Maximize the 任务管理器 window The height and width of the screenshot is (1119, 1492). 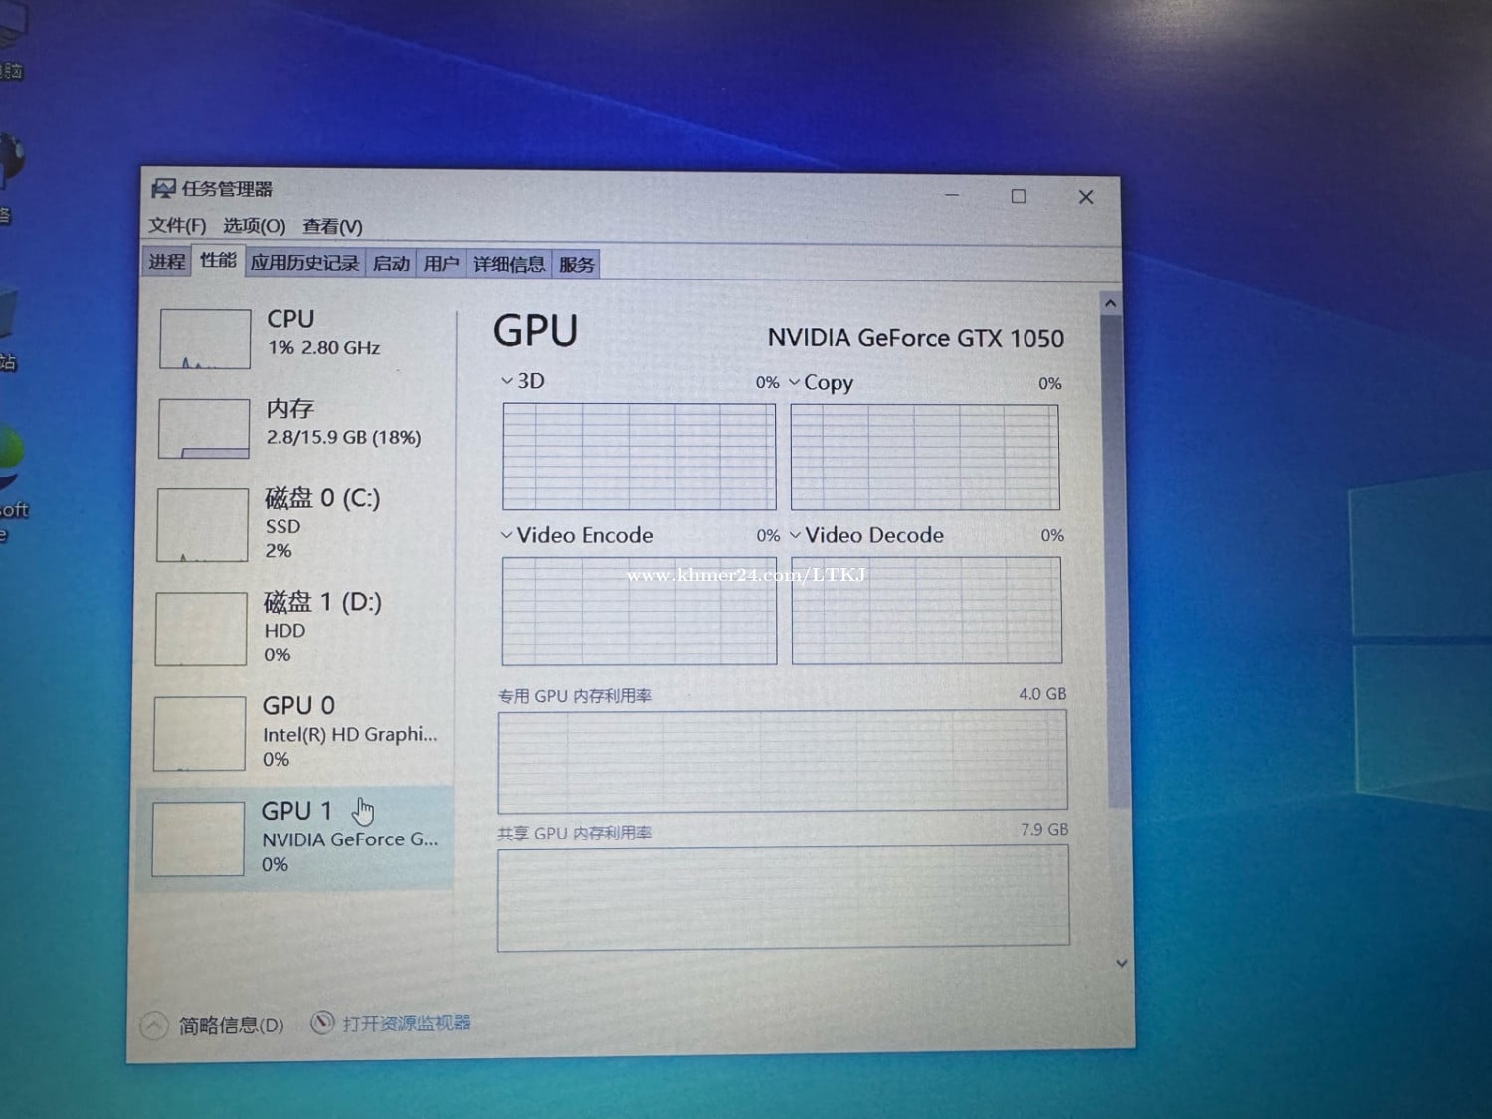[x=1019, y=196]
